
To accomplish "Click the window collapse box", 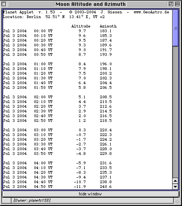I will pyautogui.click(x=177, y=4).
